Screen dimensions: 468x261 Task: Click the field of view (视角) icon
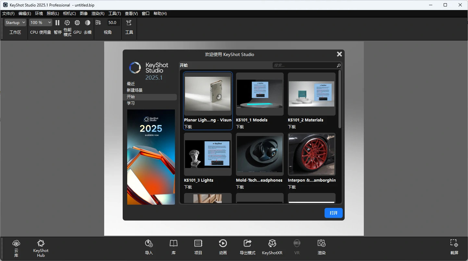point(98,23)
